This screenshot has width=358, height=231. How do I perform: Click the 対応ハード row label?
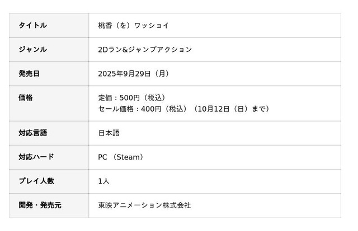(x=36, y=157)
